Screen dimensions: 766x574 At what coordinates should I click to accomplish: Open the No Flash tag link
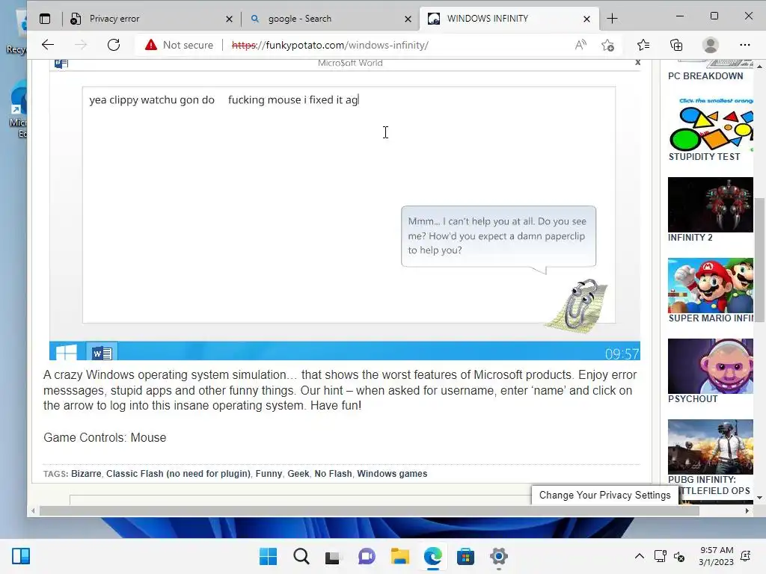333,473
